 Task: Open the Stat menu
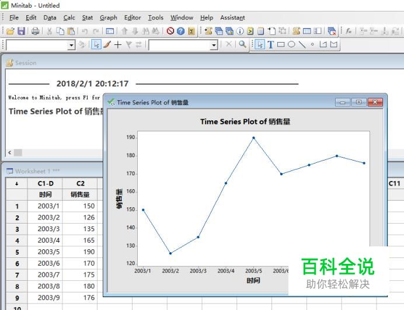87,18
